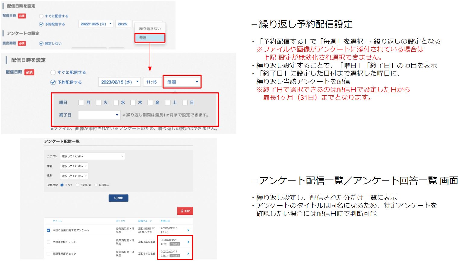The height and width of the screenshot is (261, 459).
Task: Check the 土 weekday checkbox
Action: pyautogui.click(x=168, y=103)
